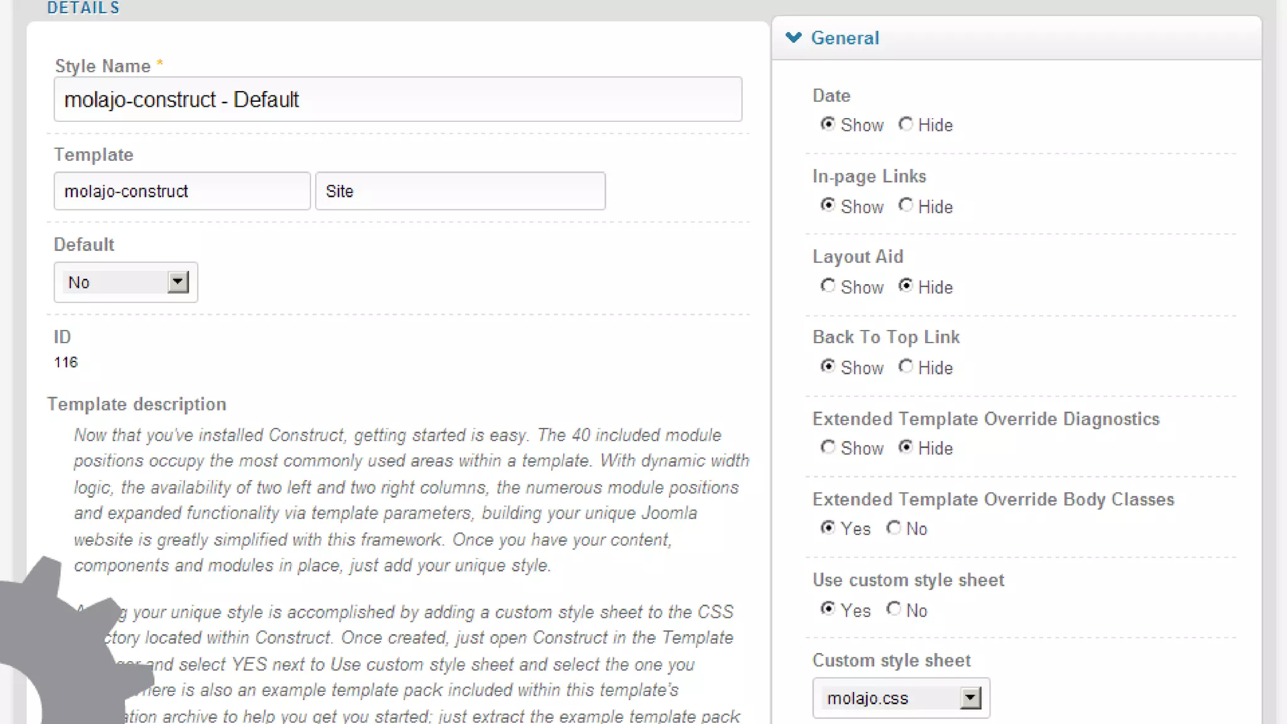The height and width of the screenshot is (724, 1287).
Task: Choose No for Use custom style sheet
Action: coord(893,608)
